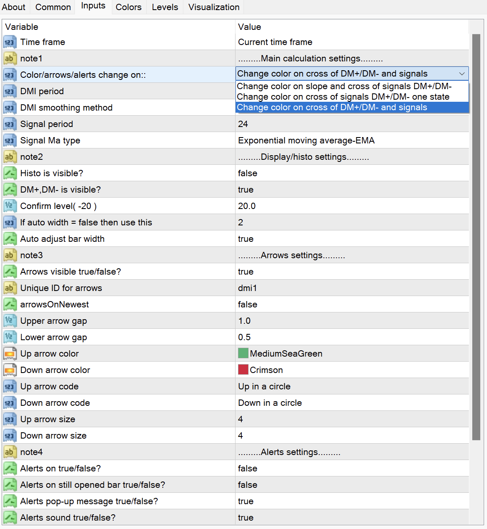The height and width of the screenshot is (529, 487).
Task: Click the double icon beside Confirm level
Action: coord(9,206)
